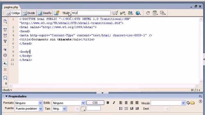
Task: Open the validate markup menu icon
Action: (x=115, y=13)
